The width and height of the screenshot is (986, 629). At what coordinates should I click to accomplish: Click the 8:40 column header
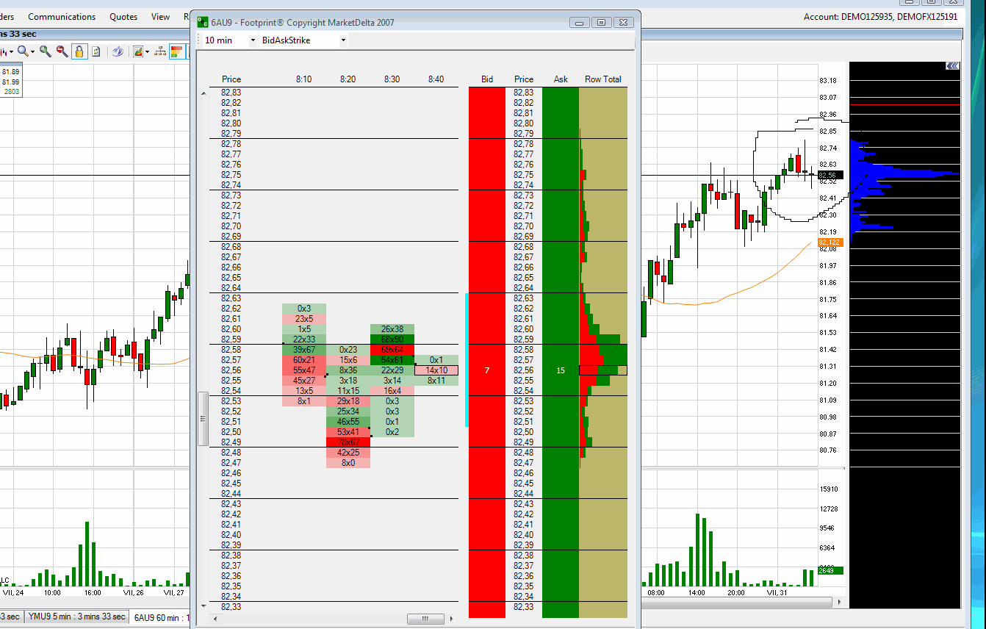click(x=436, y=79)
